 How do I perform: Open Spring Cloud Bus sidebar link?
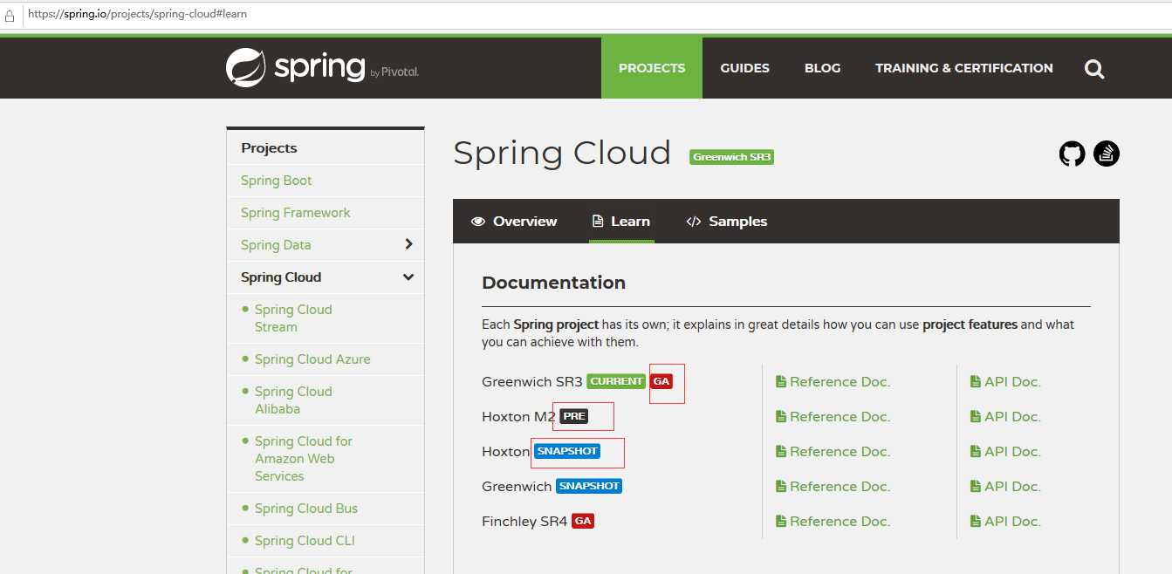pyautogui.click(x=306, y=508)
